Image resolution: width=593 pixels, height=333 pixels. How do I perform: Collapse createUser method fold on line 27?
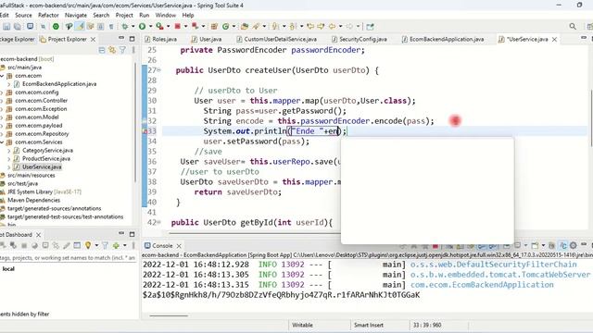click(158, 70)
